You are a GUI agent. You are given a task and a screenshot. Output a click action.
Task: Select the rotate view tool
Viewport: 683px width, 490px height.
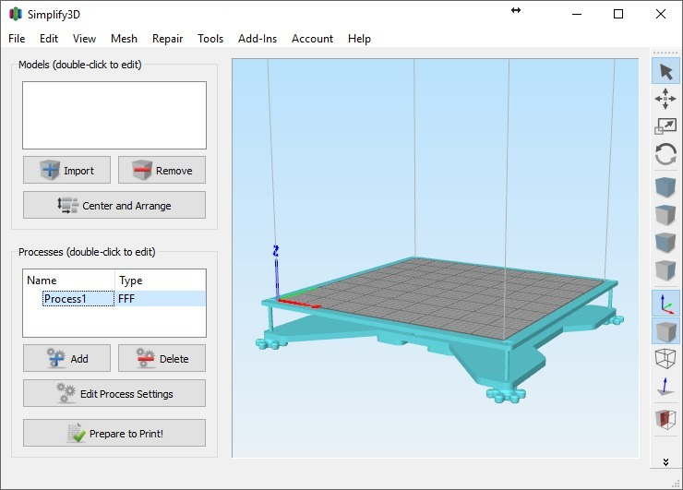(x=665, y=154)
